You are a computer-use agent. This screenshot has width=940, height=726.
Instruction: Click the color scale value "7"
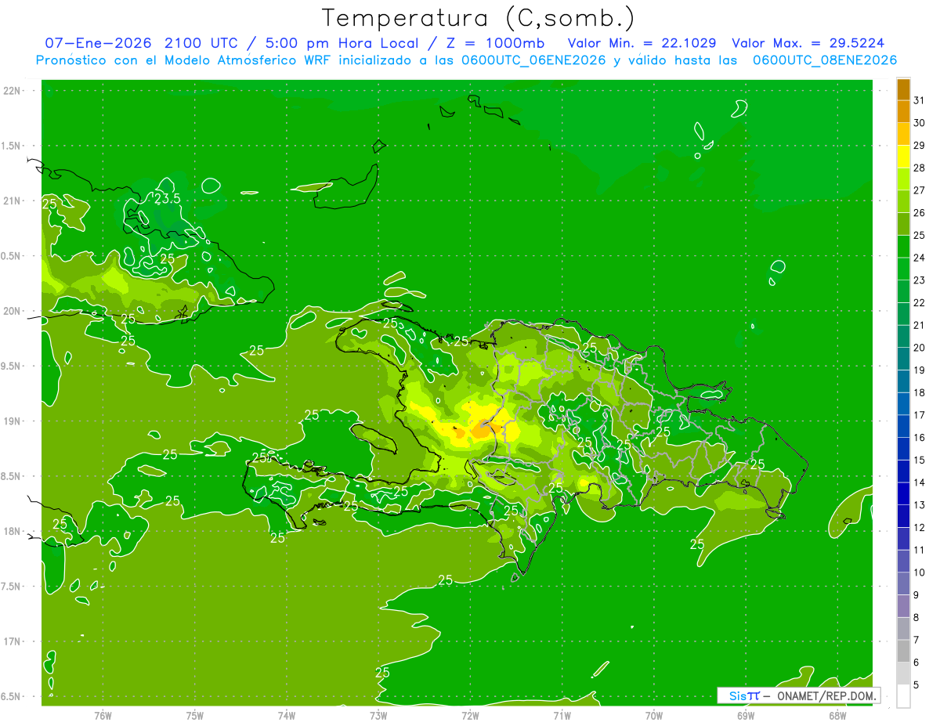(x=916, y=640)
